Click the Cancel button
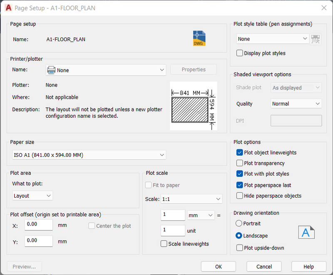Viewport: 333px width, 275px height. 264,267
